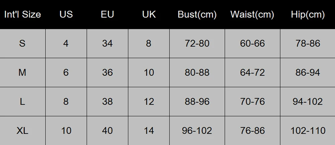Click the 86-94 hip cell
This screenshot has width=335, height=145.
point(308,72)
